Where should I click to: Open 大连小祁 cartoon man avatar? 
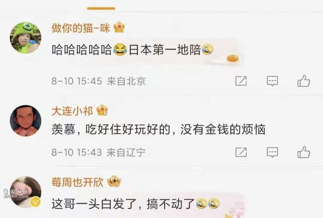pyautogui.click(x=25, y=121)
